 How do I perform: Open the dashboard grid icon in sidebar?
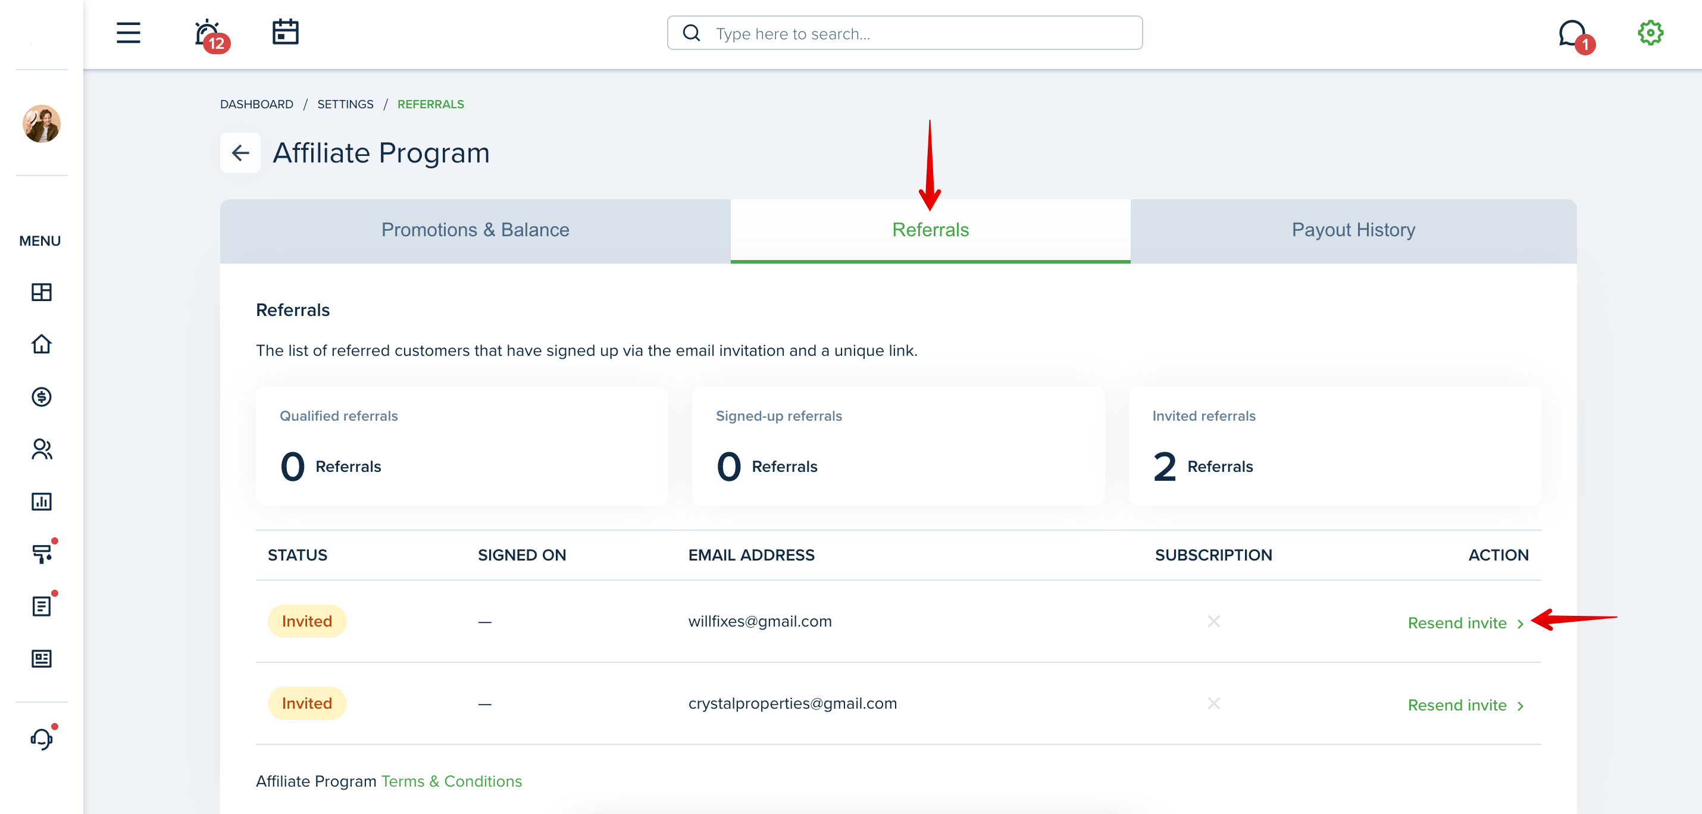click(42, 292)
